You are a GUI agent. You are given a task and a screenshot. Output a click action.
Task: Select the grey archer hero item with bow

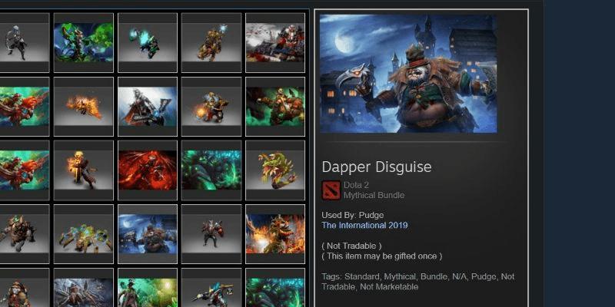tap(25, 43)
